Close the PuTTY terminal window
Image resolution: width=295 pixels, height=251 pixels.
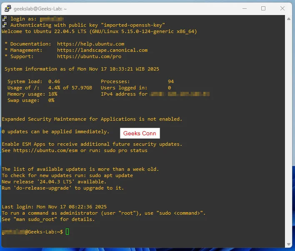pyautogui.click(x=282, y=8)
